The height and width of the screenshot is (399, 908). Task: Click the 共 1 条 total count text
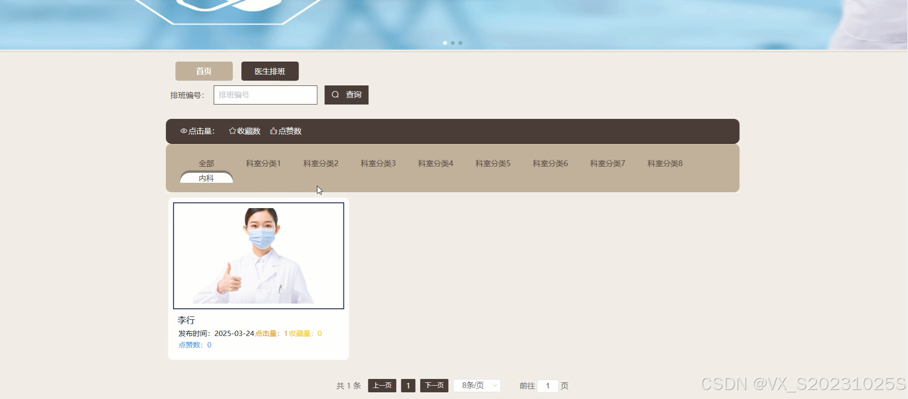click(348, 386)
